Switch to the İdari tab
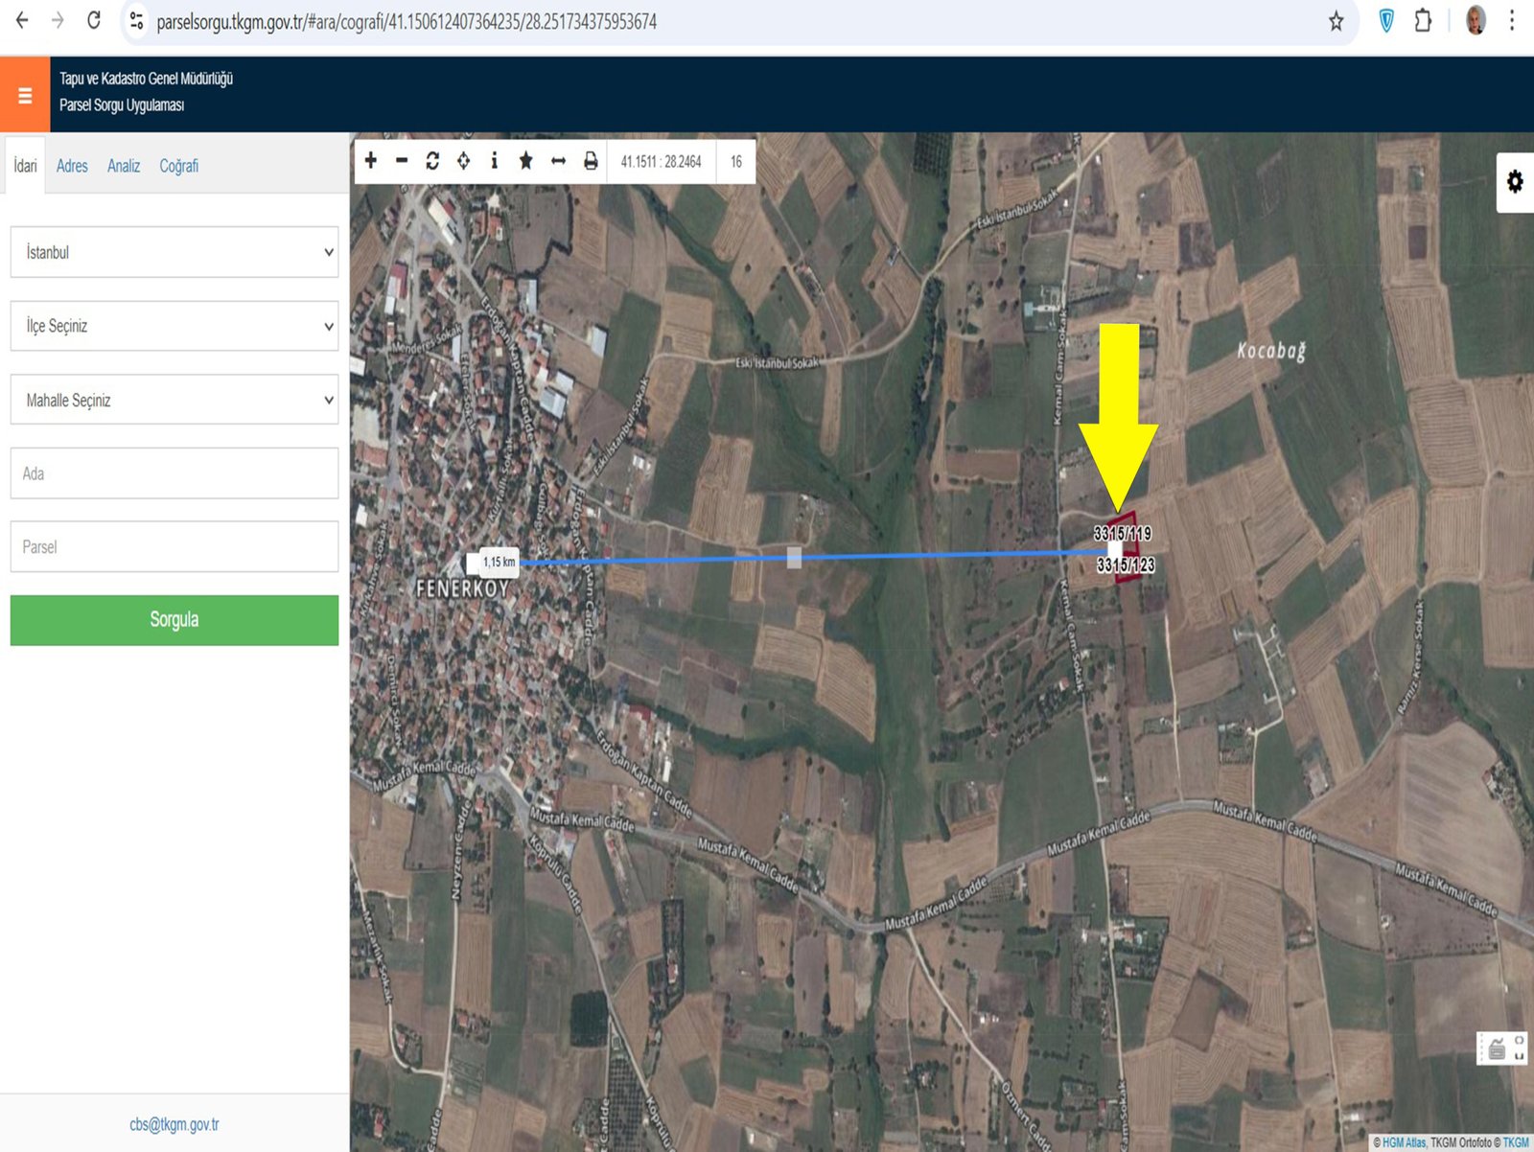The image size is (1534, 1152). (x=25, y=166)
